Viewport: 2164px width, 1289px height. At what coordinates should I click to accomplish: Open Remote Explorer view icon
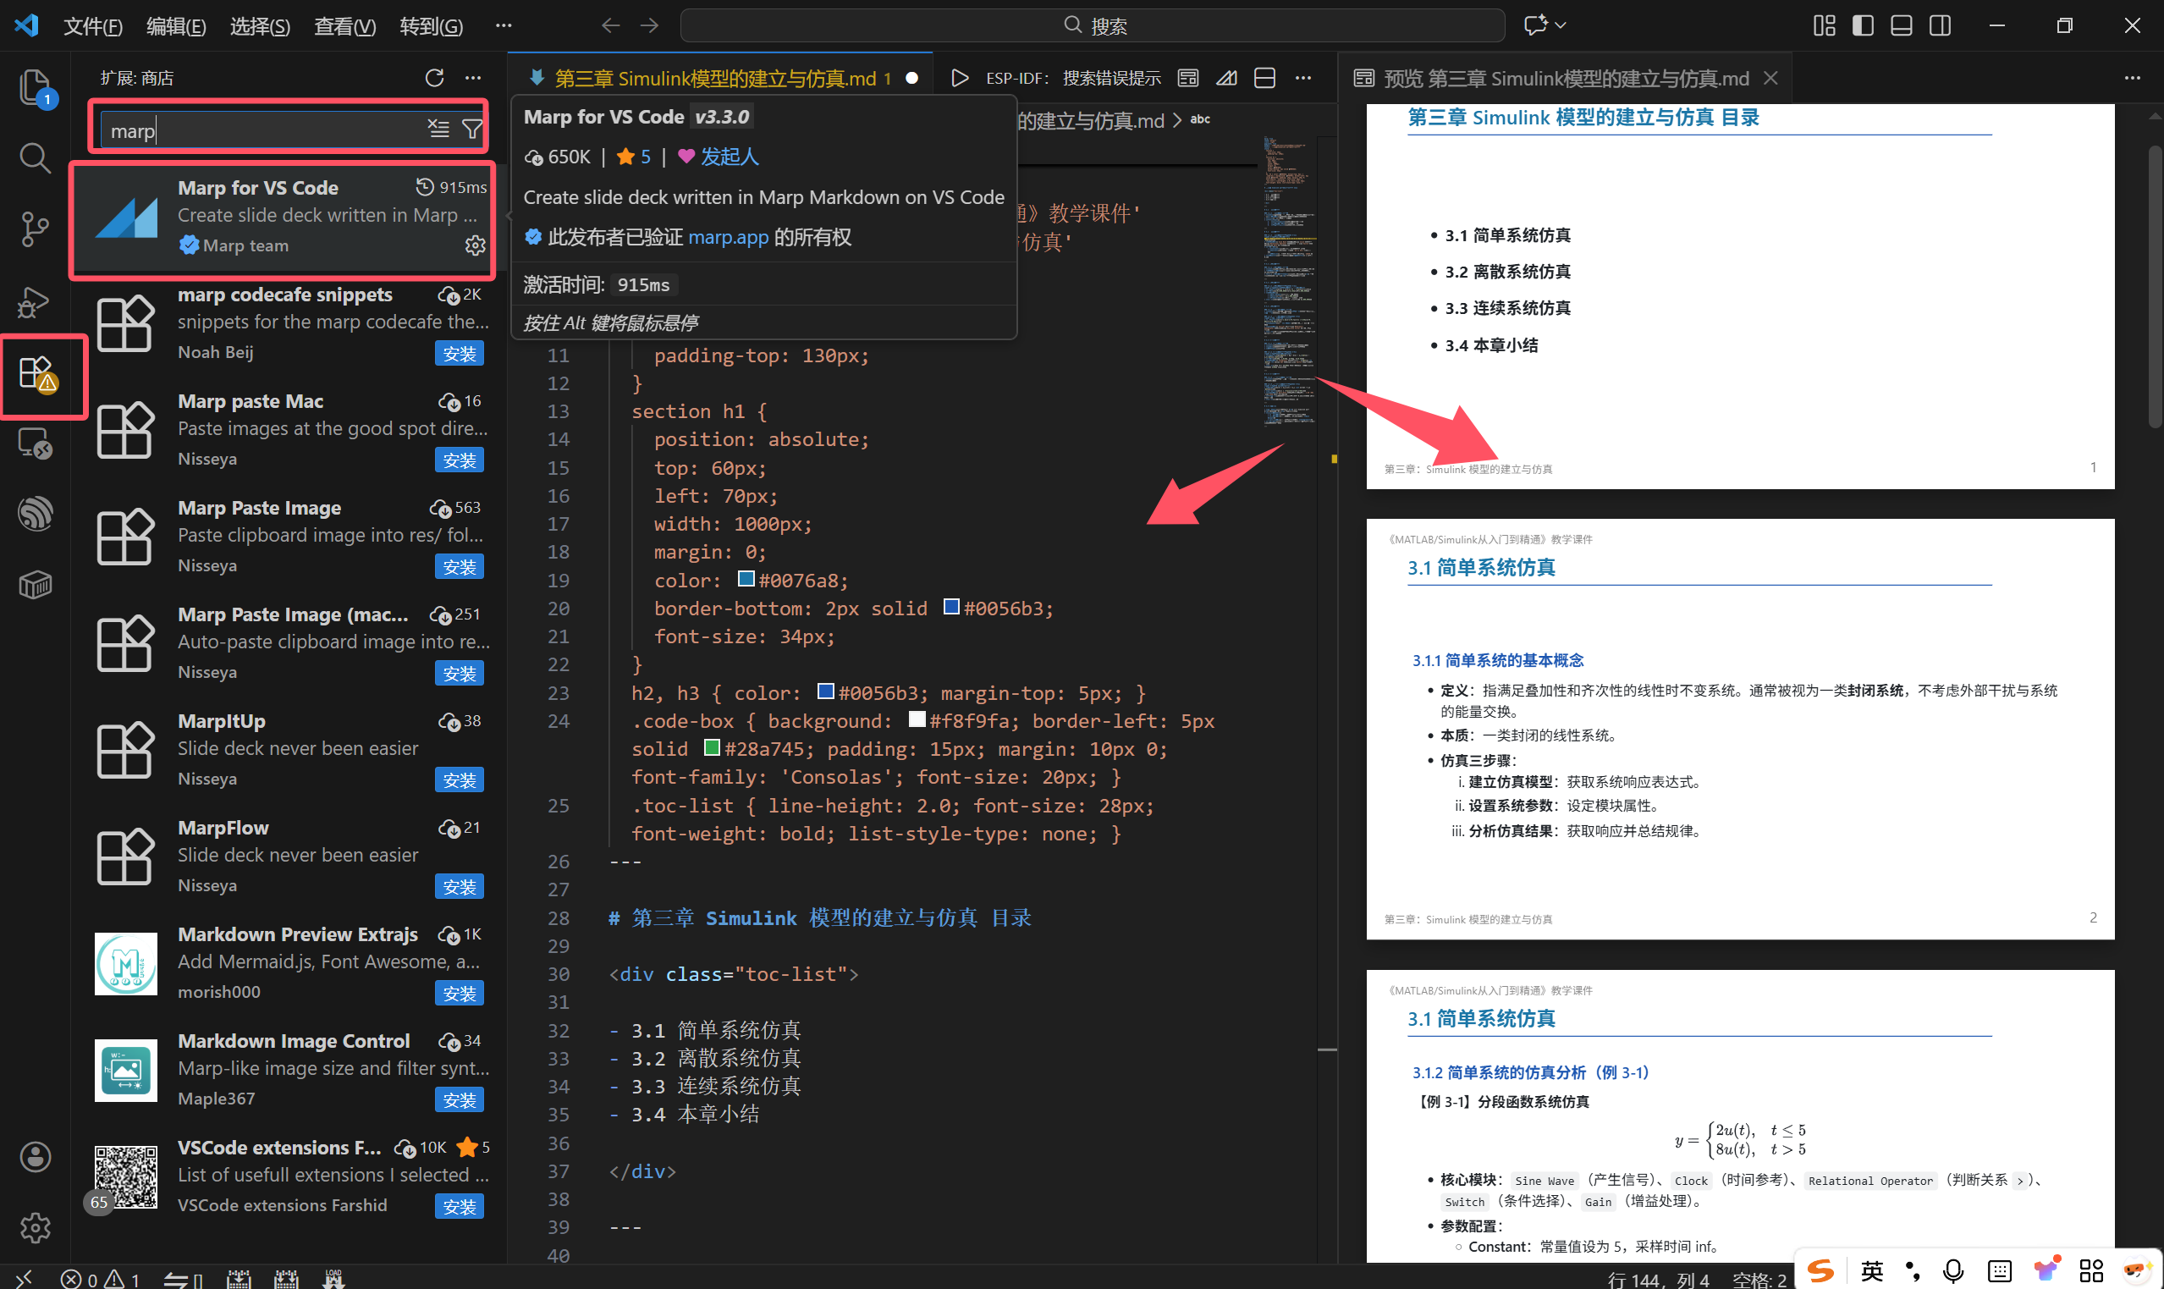click(35, 443)
